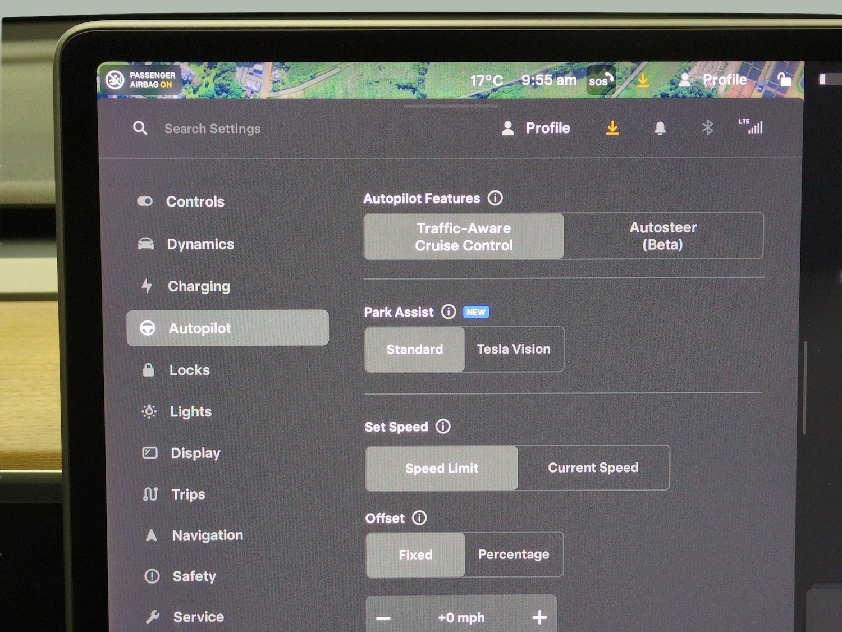Select Percentage offset type
This screenshot has width=842, height=632.
[514, 555]
